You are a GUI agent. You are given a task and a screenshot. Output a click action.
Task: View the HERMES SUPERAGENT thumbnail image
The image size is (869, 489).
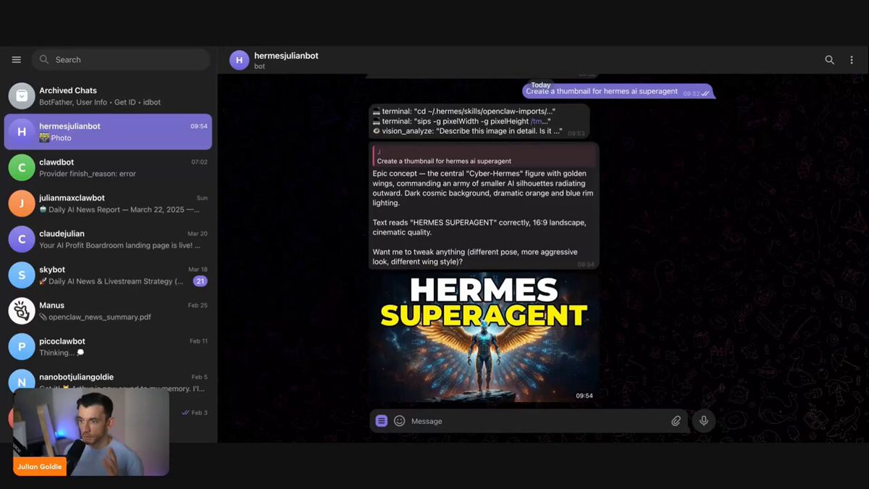482,335
